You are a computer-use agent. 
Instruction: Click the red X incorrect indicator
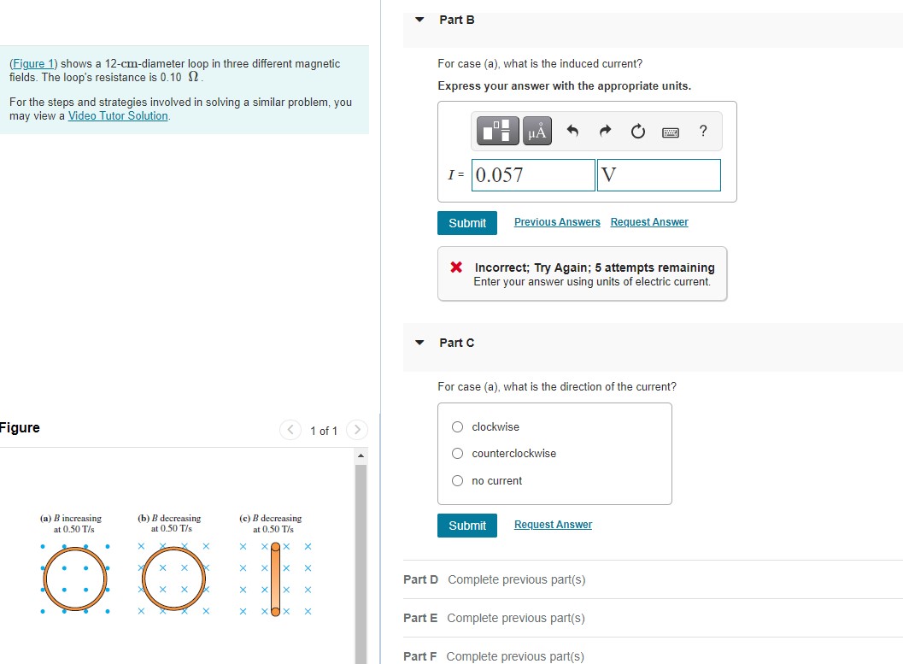coord(458,267)
